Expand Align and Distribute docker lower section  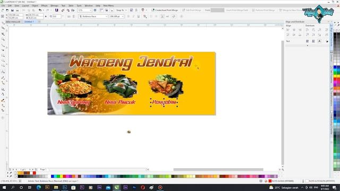307,46
